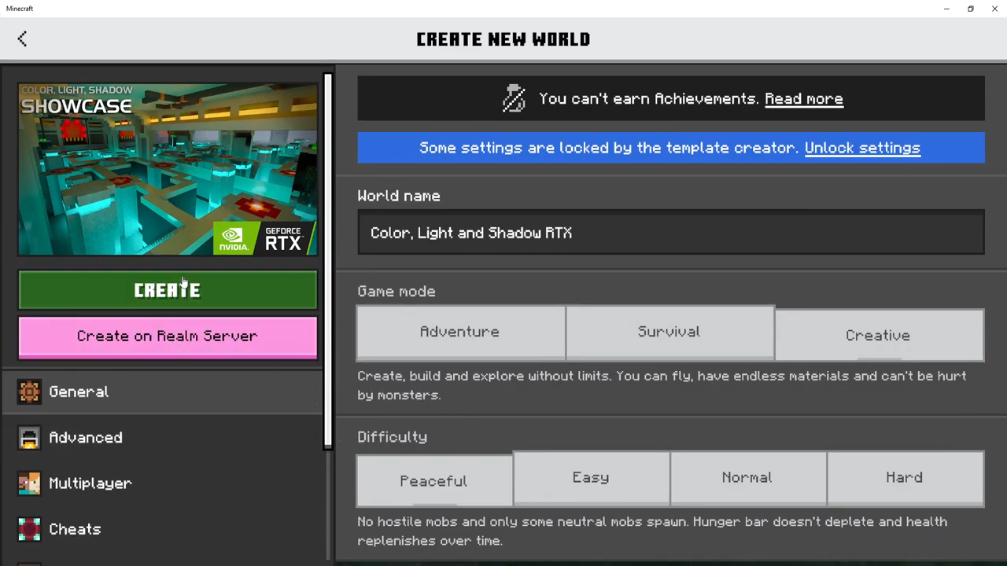Click the 'Game mode' label
1007x566 pixels.
tap(397, 292)
